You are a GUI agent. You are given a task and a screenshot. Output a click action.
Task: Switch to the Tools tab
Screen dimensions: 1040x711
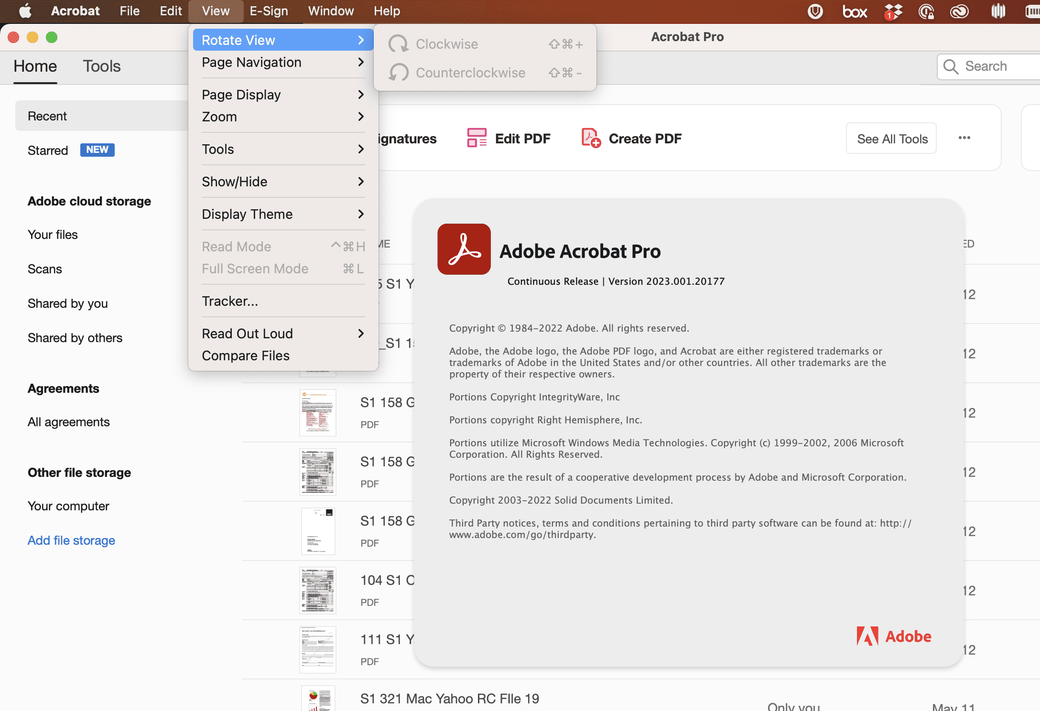pos(101,66)
